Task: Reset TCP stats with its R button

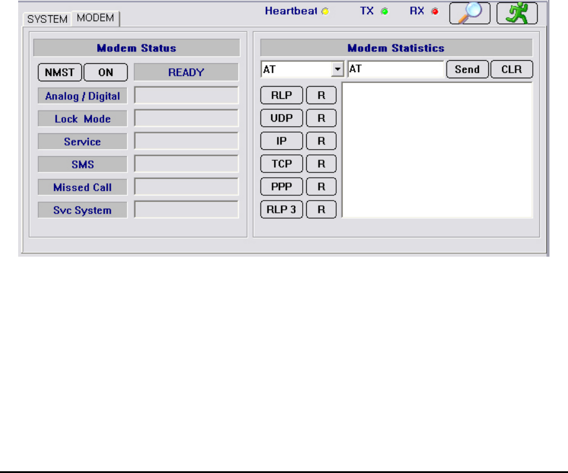Action: coord(321,164)
